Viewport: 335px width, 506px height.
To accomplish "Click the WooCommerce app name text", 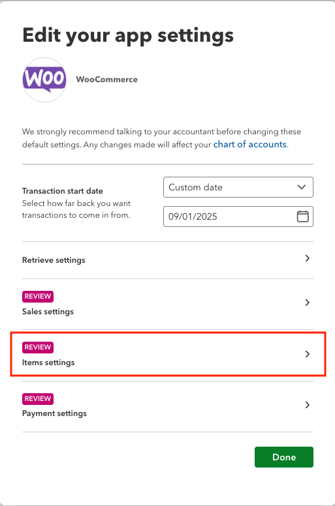I will pos(107,80).
